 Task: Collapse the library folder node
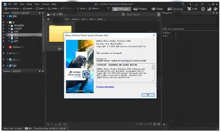pyautogui.click(x=7, y=22)
